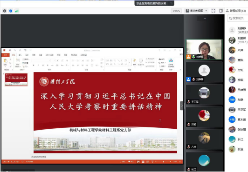Viewport: 248px width, 172px height.
Task: Click the muted mic icon on 王正军 tile
Action: pos(189,102)
